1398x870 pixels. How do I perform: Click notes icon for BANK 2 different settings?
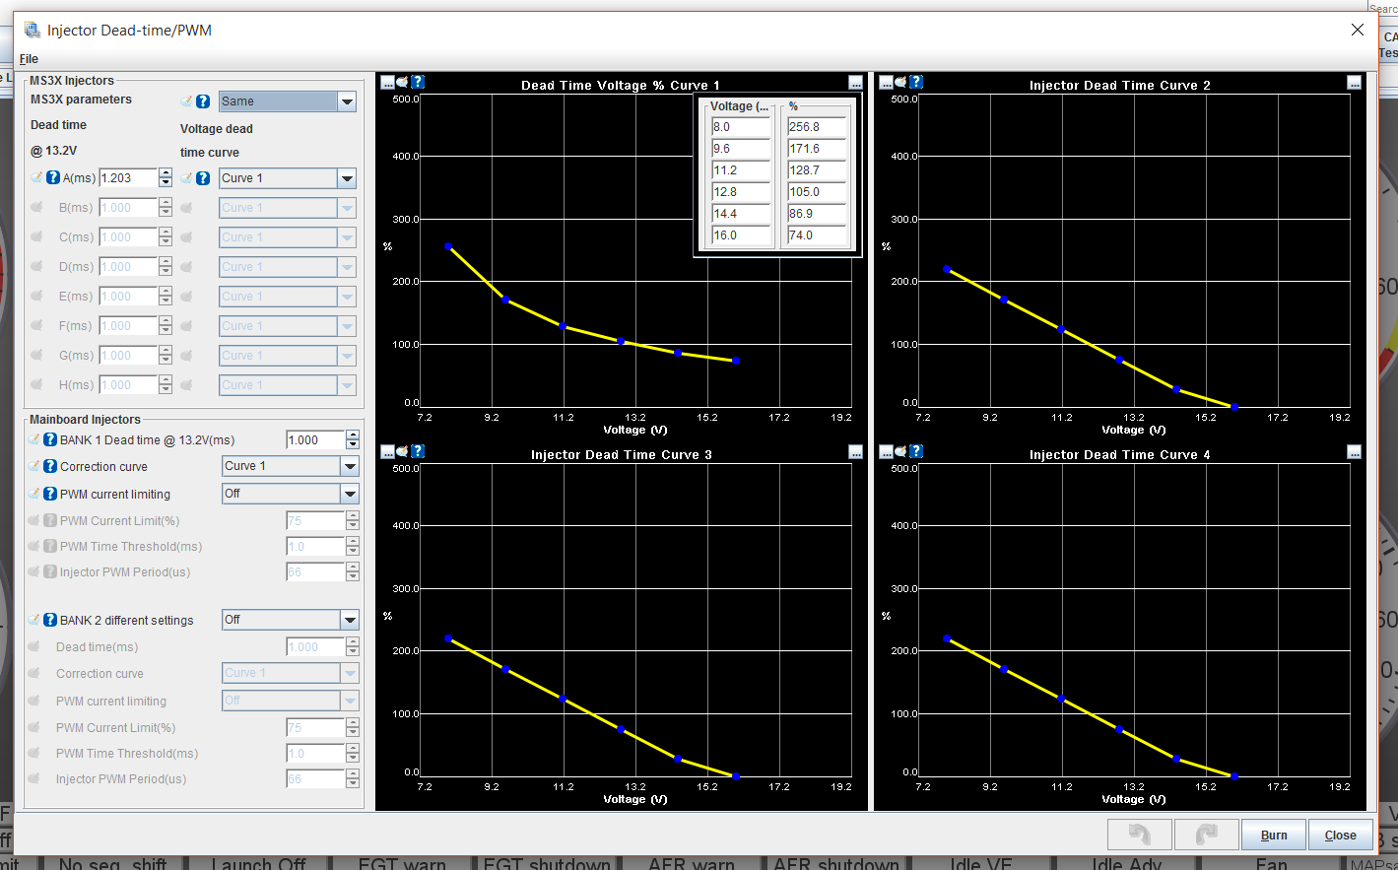click(x=35, y=620)
